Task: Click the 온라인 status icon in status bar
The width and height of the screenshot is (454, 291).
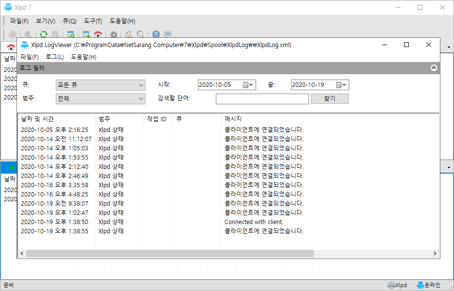Action: point(421,285)
